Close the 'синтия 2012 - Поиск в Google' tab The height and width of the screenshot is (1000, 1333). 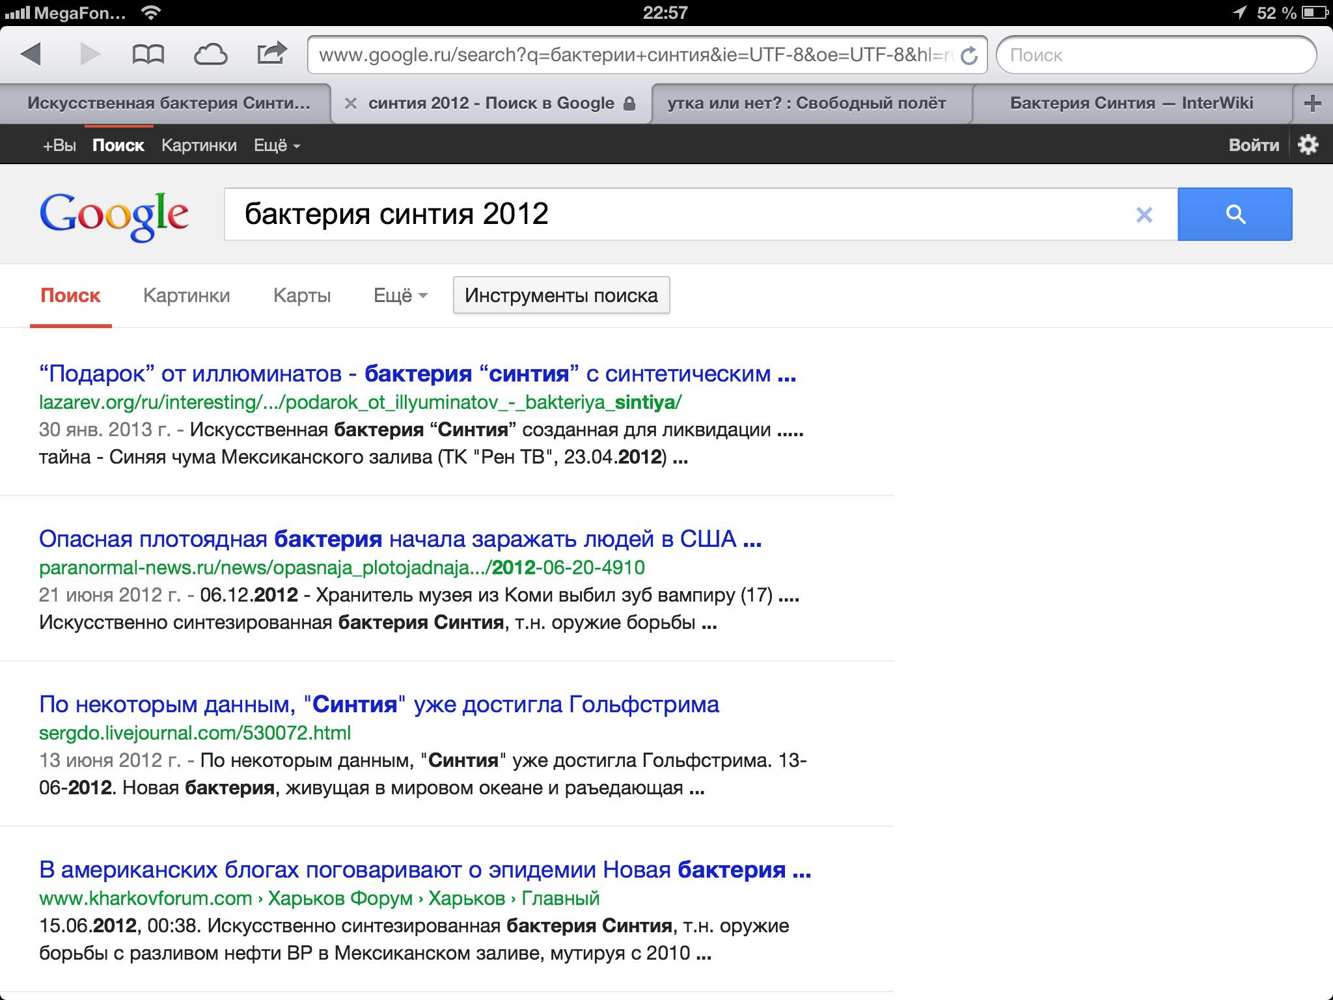coord(350,103)
